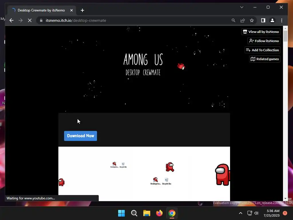293x220 pixels.
Task: Bookmark this page with the star icon
Action: (252, 20)
